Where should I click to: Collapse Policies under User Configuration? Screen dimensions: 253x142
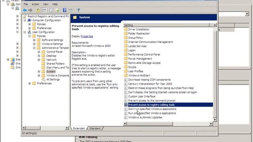point(30,36)
